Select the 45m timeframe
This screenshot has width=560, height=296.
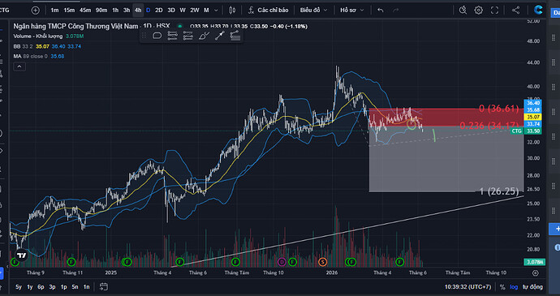(x=85, y=10)
